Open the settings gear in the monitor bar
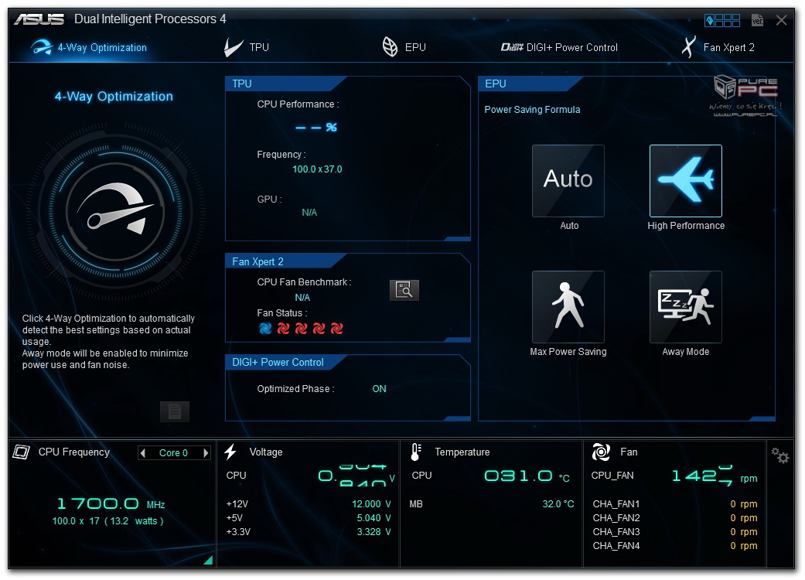805x580 pixels. (x=780, y=457)
